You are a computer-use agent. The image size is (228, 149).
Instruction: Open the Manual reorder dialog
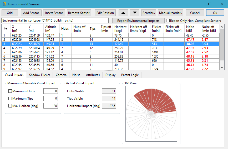click(170, 13)
